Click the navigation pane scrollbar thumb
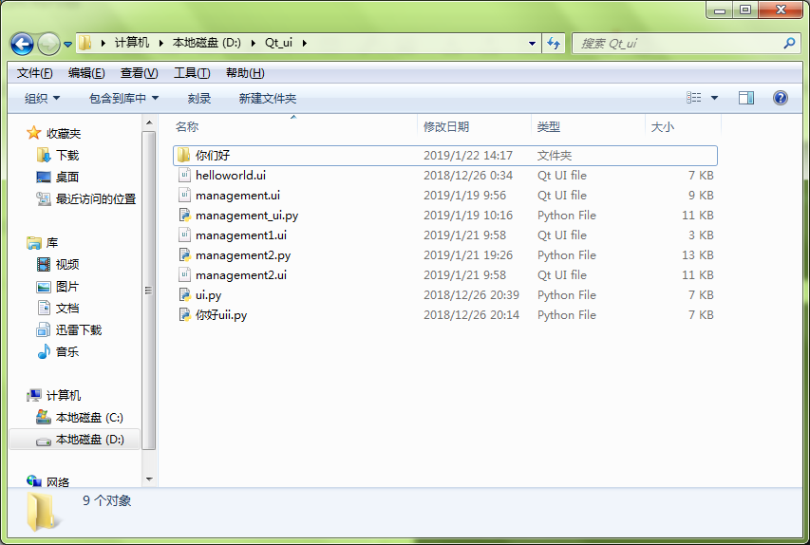 click(x=149, y=291)
